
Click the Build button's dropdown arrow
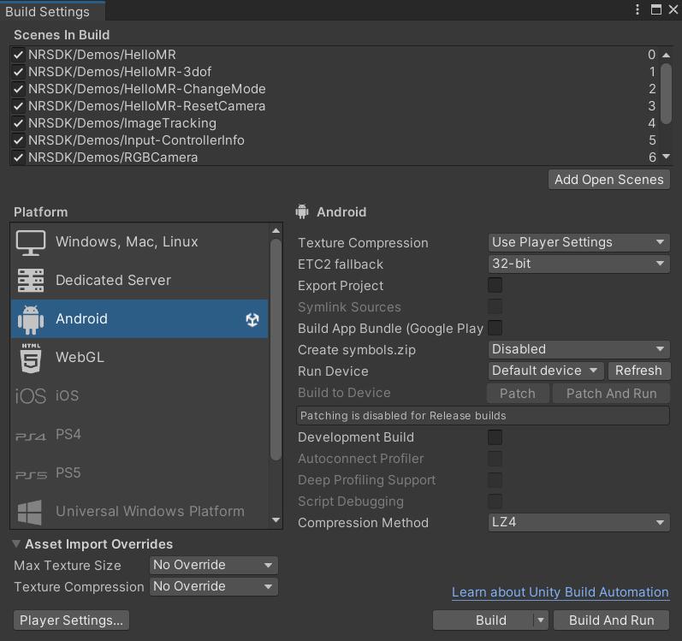540,620
